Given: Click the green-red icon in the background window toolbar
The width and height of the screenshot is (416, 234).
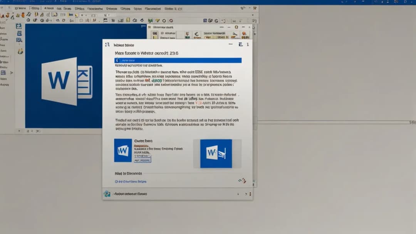Looking at the screenshot, I should tap(187, 35).
